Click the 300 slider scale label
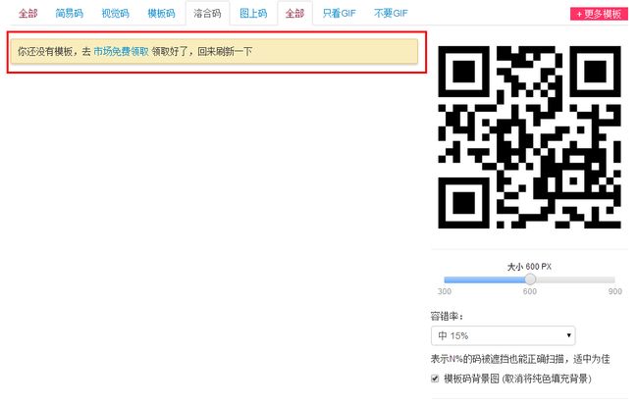The image size is (638, 404). (445, 291)
